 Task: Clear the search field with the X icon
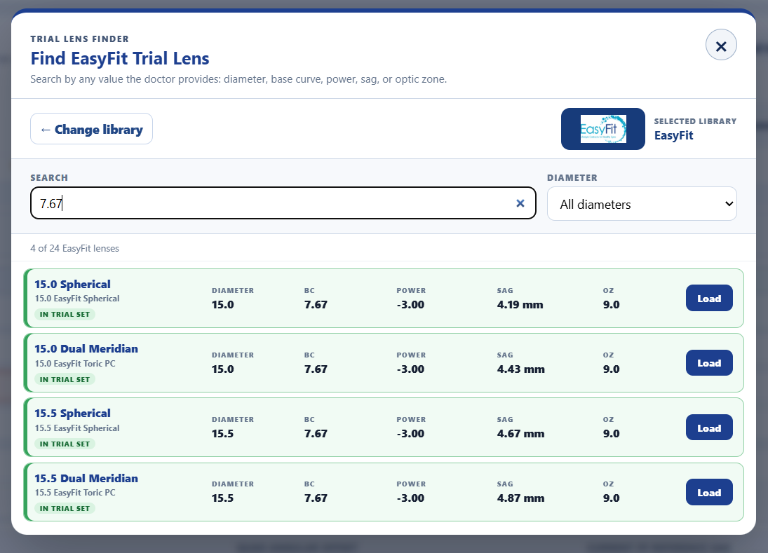click(520, 203)
